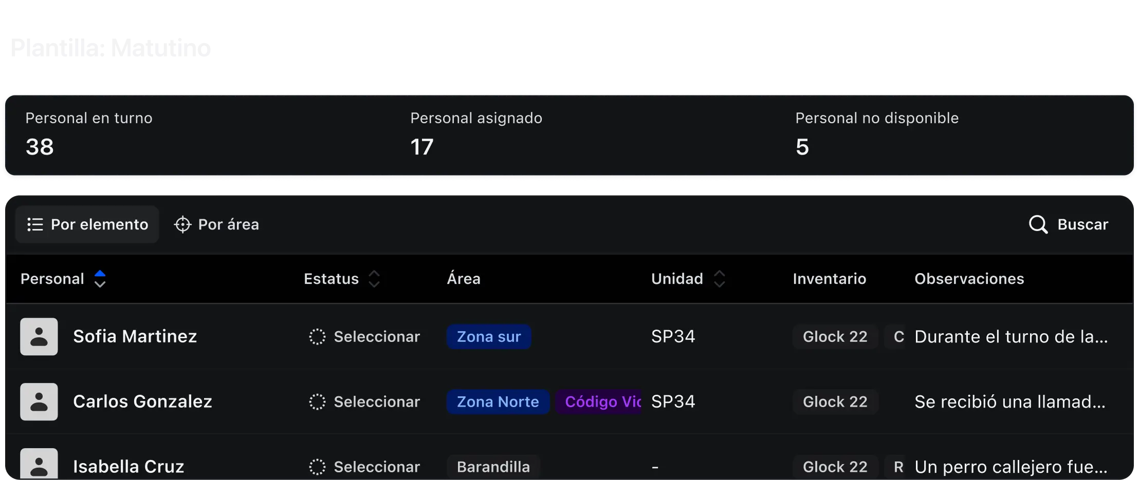The height and width of the screenshot is (480, 1139).
Task: Click Sofia Martinez's avatar icon
Action: pyautogui.click(x=39, y=337)
